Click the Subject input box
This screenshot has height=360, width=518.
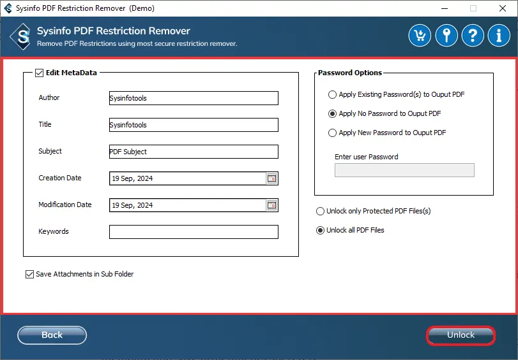(x=194, y=152)
